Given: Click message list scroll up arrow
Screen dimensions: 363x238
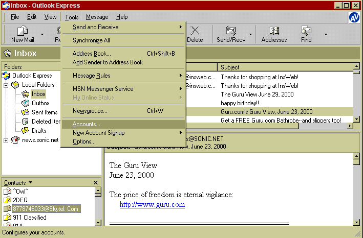Looking at the screenshot, I should 356,67.
